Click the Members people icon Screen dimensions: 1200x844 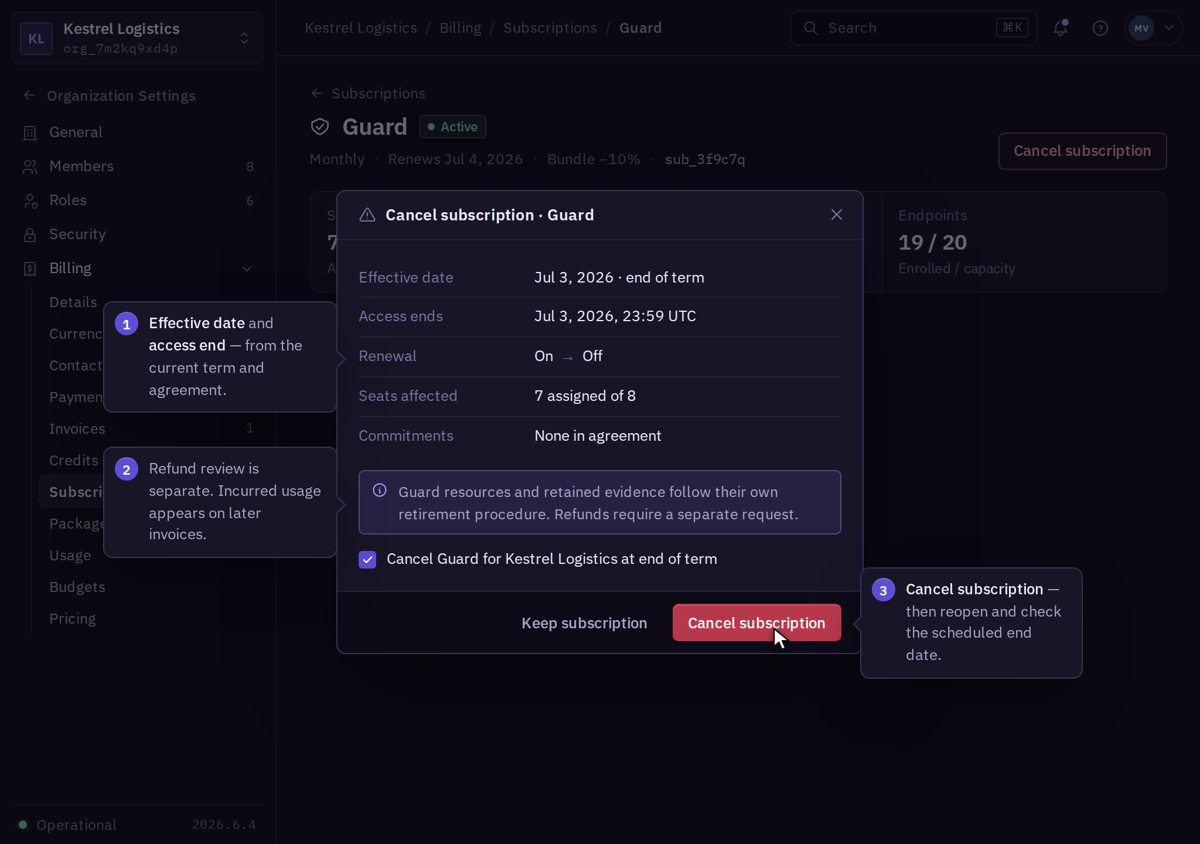coord(30,167)
